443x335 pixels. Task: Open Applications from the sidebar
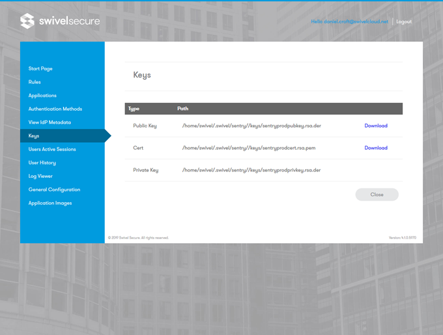tap(42, 96)
